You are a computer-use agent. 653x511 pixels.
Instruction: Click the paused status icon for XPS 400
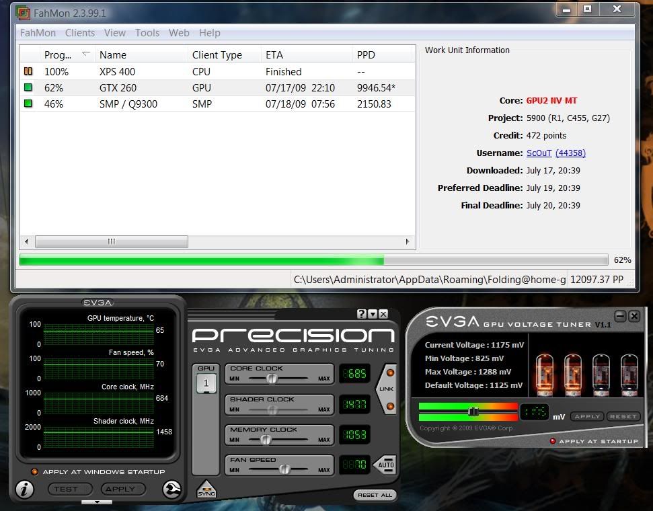tap(28, 71)
